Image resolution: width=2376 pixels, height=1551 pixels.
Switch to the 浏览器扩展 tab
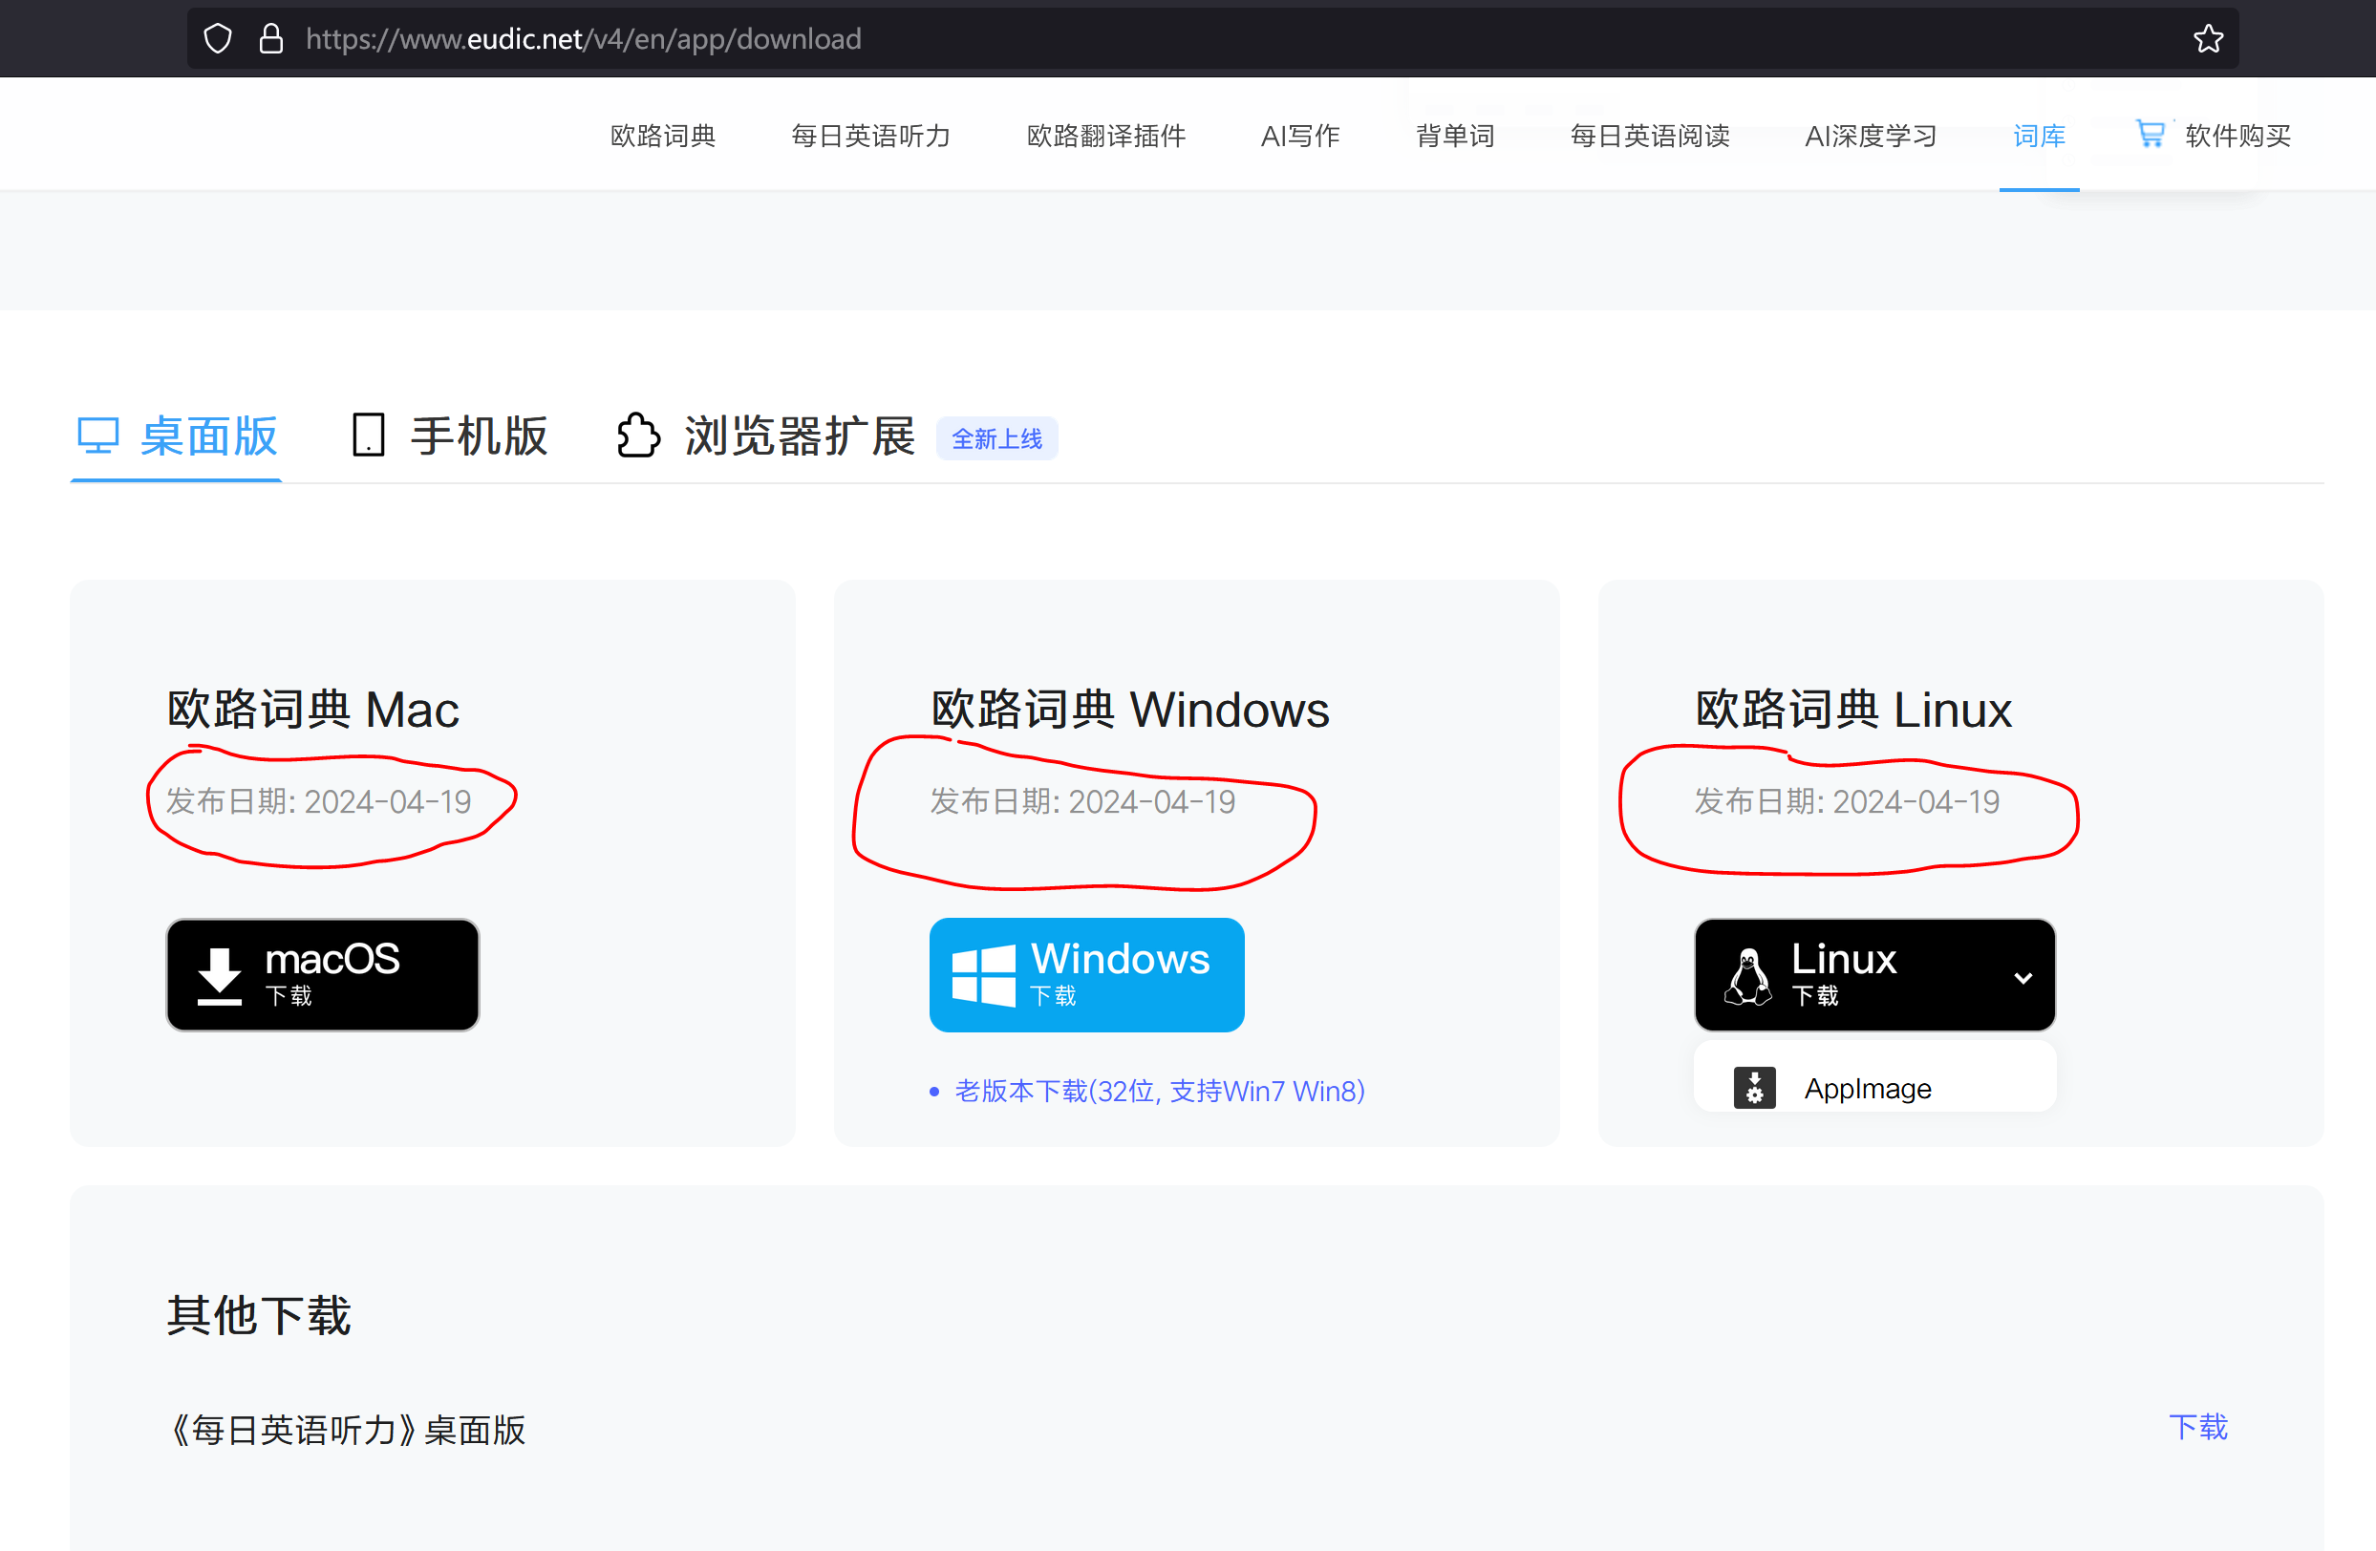(765, 436)
